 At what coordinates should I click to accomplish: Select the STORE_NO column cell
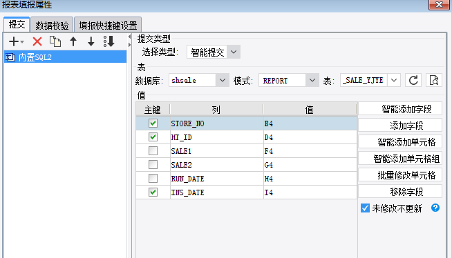point(216,123)
